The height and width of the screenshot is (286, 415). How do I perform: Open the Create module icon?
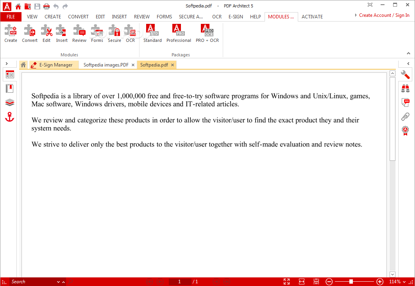[x=11, y=33]
